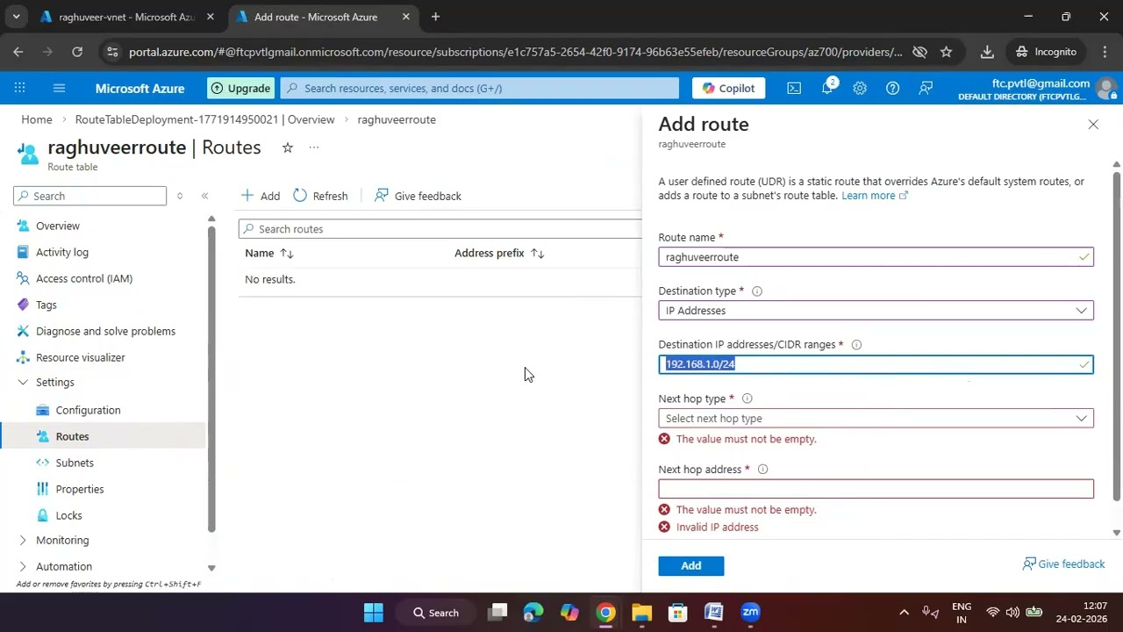
Task: Click Give feedback link in panel footer
Action: (1063, 564)
